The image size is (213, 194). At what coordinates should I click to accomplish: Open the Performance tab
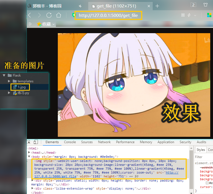tap(125, 142)
